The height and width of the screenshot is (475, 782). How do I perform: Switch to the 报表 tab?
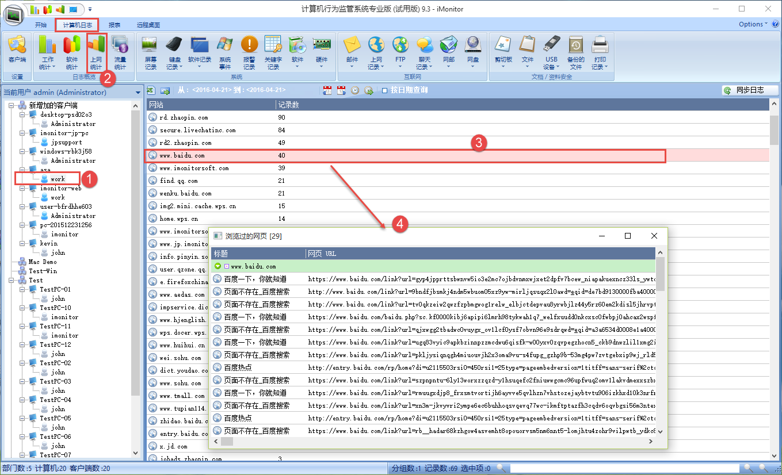pos(115,25)
